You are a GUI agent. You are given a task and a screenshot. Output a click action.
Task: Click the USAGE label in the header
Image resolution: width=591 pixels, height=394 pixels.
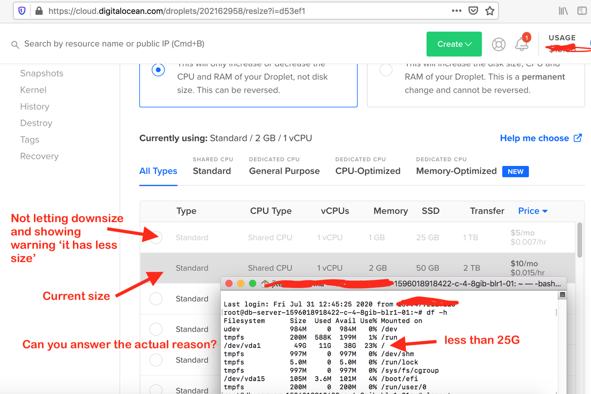[562, 37]
